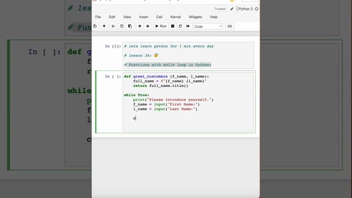This screenshot has height=198, width=352.
Task: Click the 'while True:' code line
Action: click(x=136, y=95)
